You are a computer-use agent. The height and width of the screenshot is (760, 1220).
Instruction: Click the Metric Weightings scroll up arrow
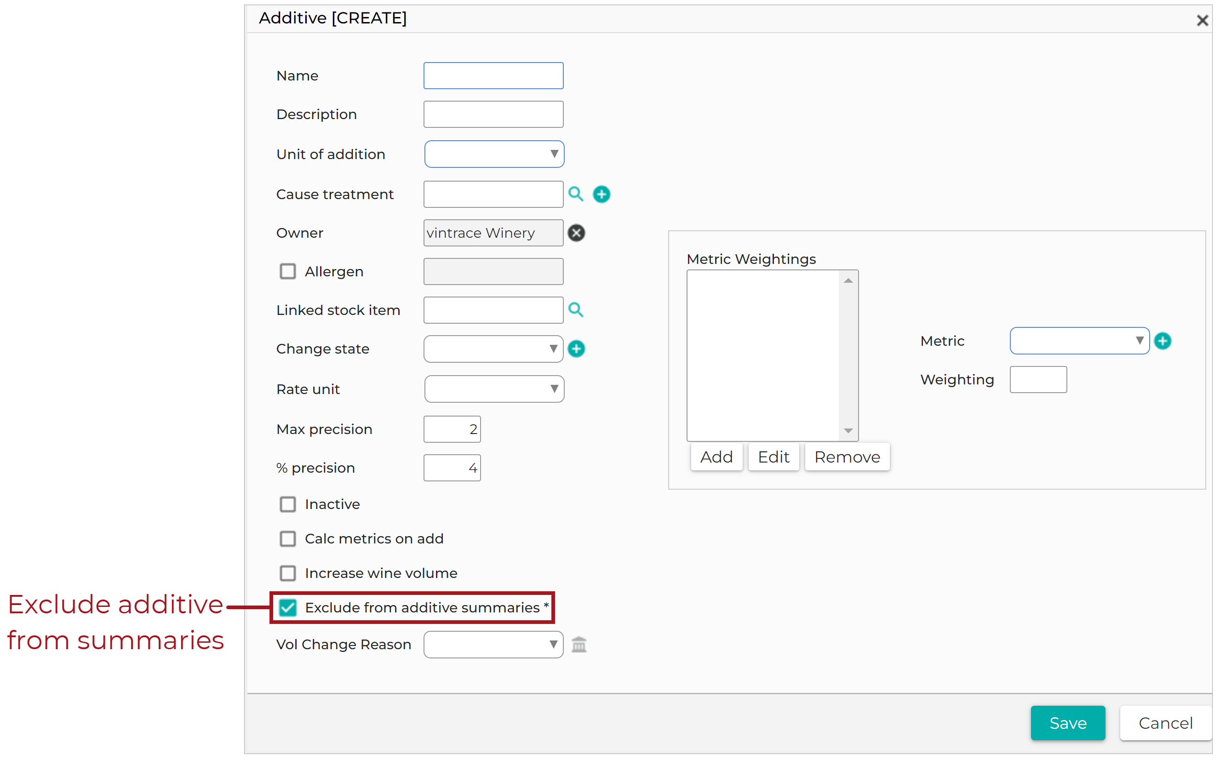(848, 280)
